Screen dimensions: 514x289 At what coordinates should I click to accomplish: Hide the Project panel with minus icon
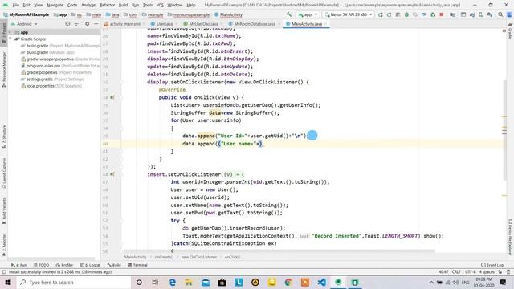pos(96,24)
